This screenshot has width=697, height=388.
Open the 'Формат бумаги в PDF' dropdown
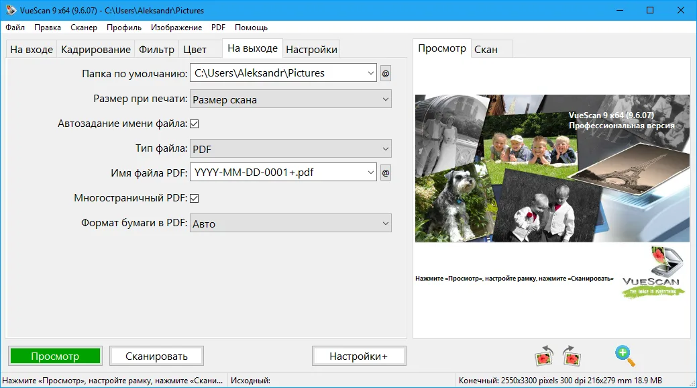pyautogui.click(x=290, y=224)
